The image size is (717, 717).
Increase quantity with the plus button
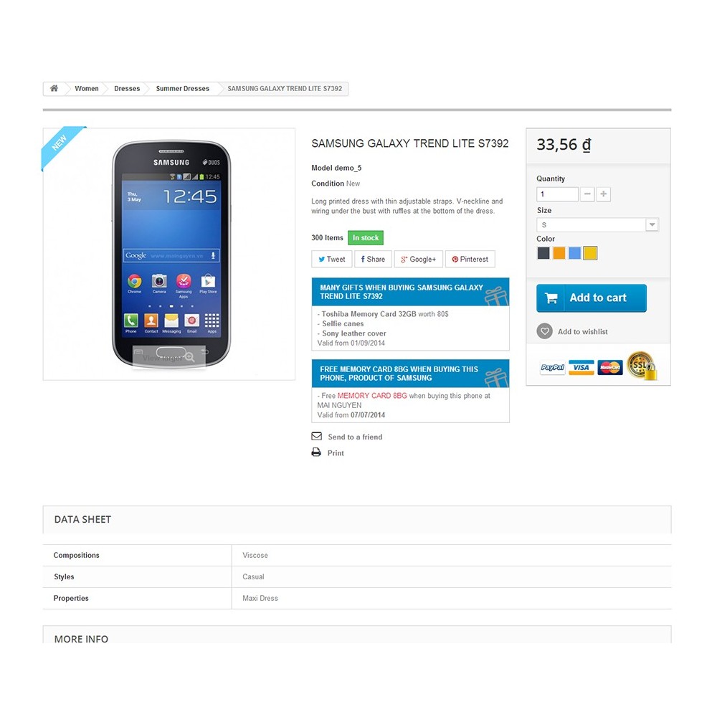[x=604, y=194]
